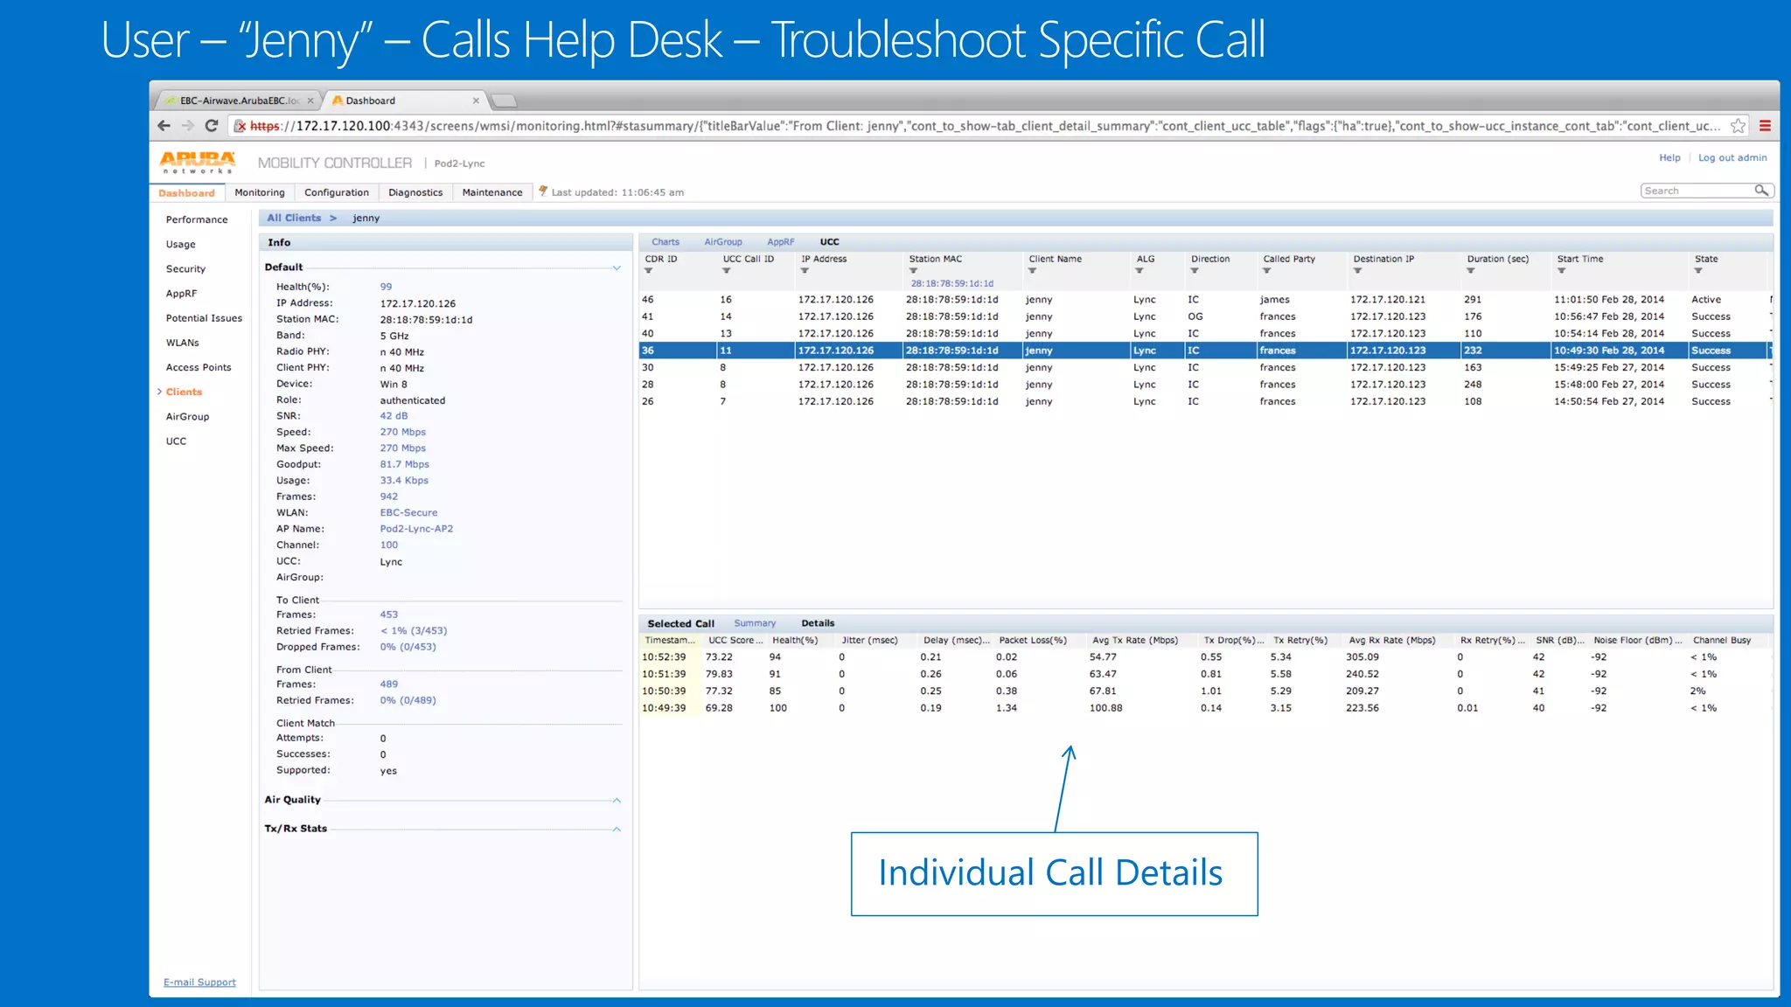The height and width of the screenshot is (1007, 1791).
Task: Select the call row with CDR ID 41
Action: tap(1205, 316)
